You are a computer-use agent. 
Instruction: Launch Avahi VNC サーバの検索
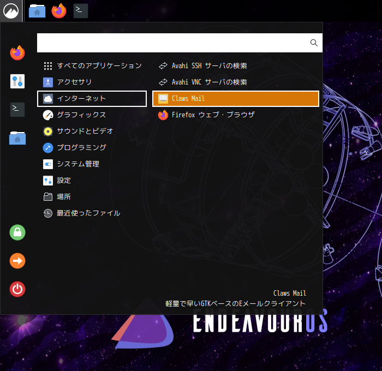236,82
